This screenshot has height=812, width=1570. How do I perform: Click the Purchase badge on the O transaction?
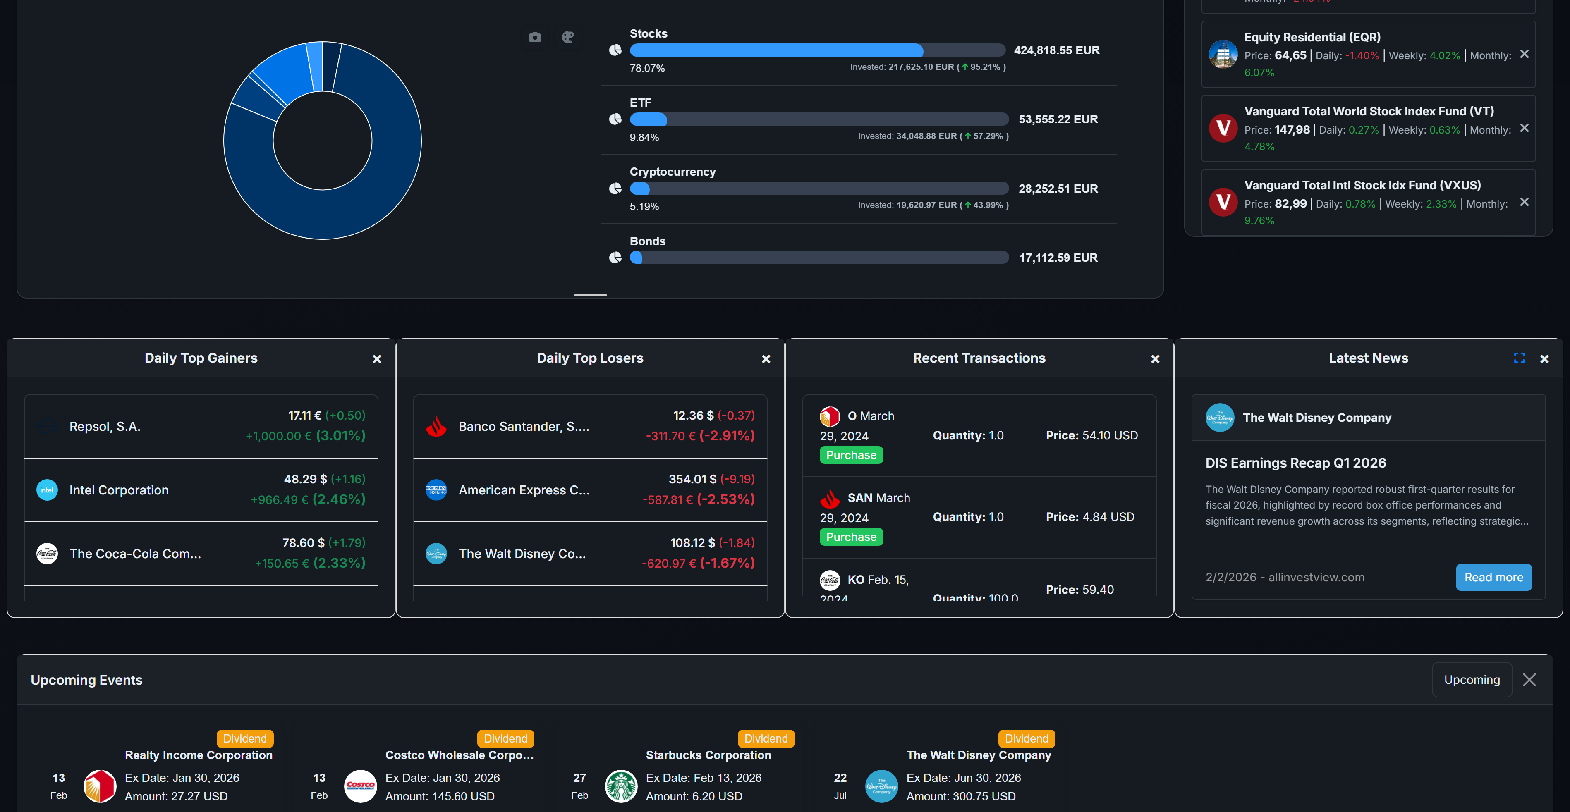tap(851, 454)
